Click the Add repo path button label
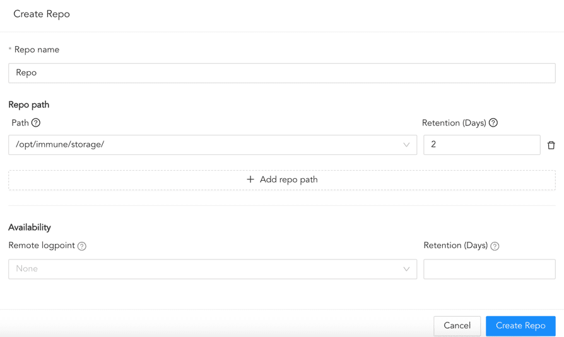Image resolution: width=564 pixels, height=337 pixels. pyautogui.click(x=289, y=180)
